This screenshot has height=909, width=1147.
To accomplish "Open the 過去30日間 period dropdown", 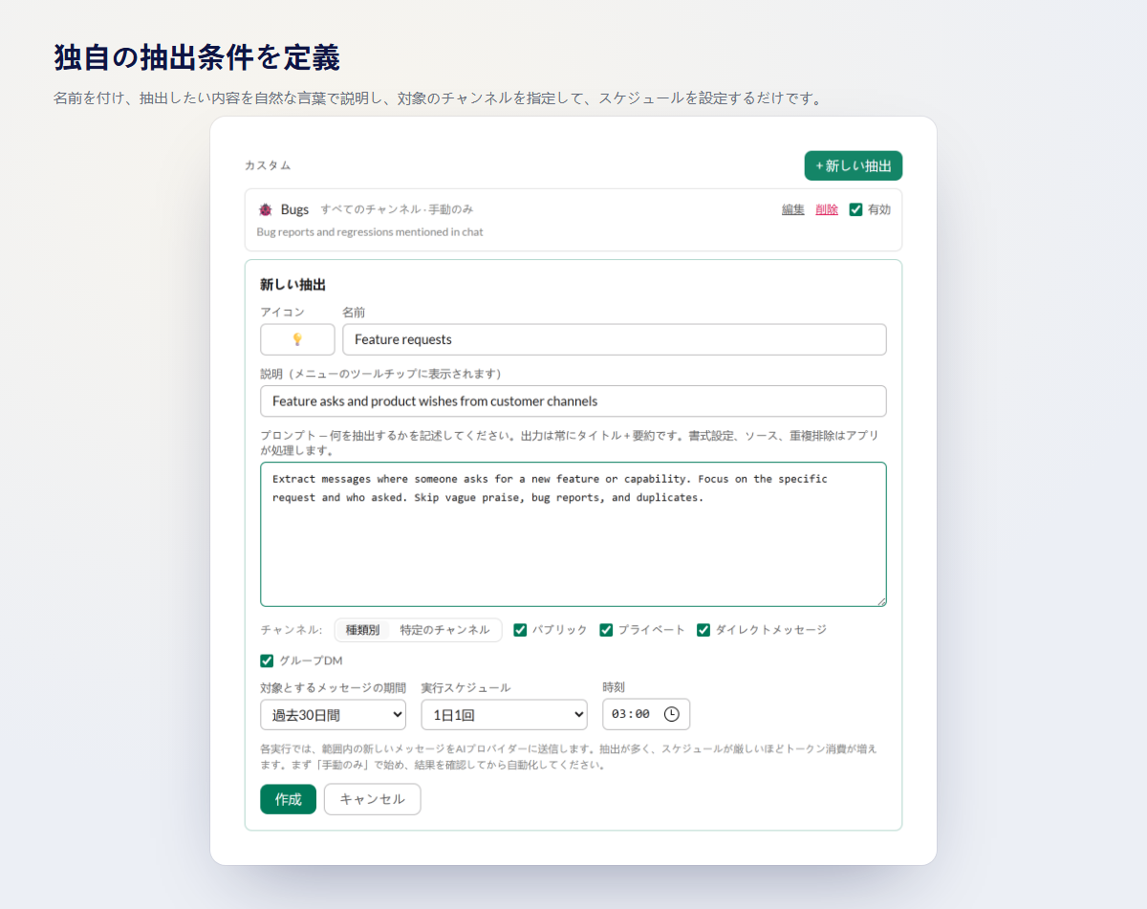I will tap(333, 714).
